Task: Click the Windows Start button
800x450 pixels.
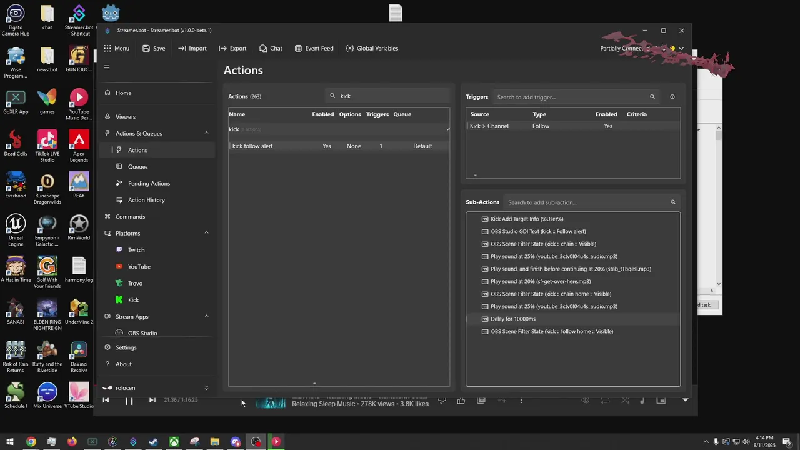Action: pos(10,442)
